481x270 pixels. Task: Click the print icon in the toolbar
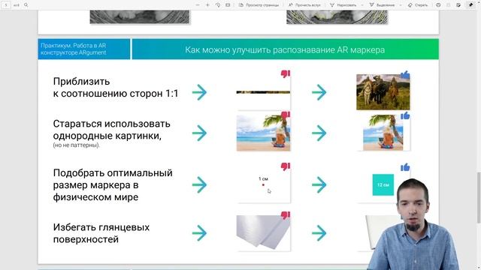pyautogui.click(x=438, y=5)
